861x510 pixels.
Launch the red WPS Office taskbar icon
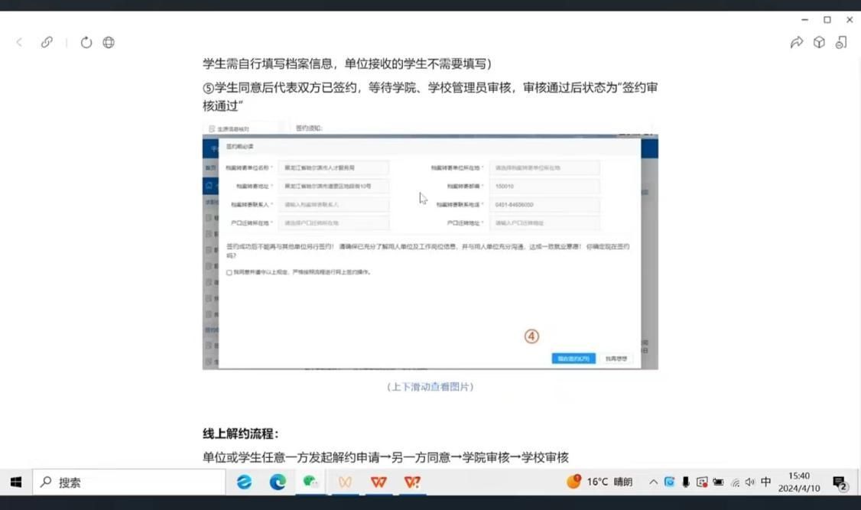[x=379, y=482]
